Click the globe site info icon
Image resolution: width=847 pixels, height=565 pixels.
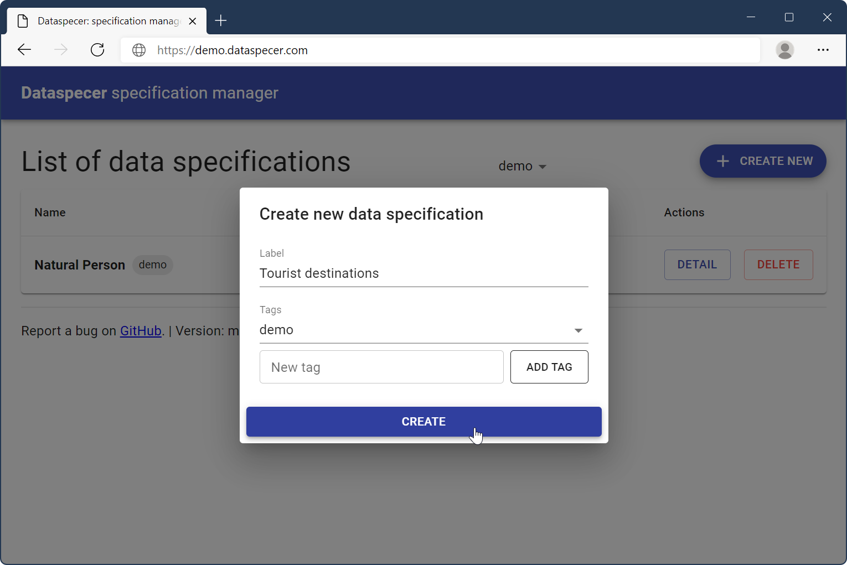point(139,50)
